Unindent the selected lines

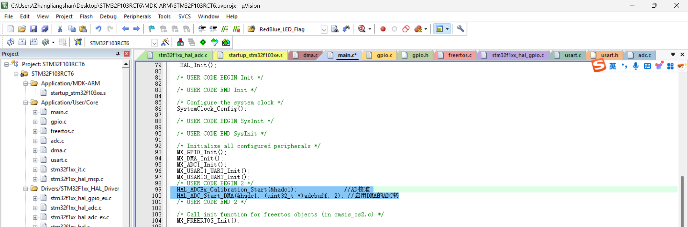pyautogui.click(x=213, y=29)
